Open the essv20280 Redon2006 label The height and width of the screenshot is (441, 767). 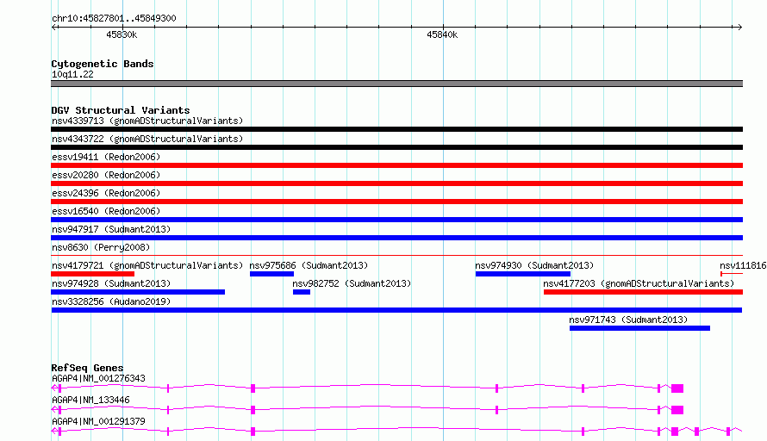coord(106,175)
